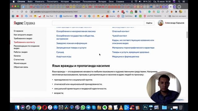Open the 'Окно' menu
198x111 pixels.
[111, 2]
